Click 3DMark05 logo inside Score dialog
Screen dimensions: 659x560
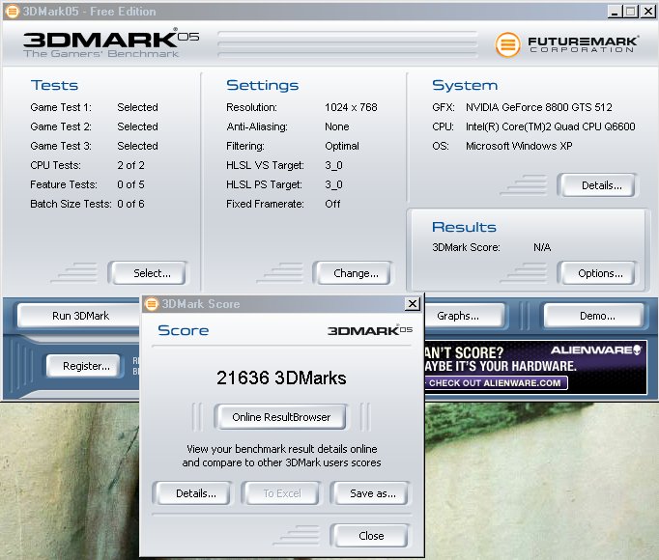tap(370, 330)
